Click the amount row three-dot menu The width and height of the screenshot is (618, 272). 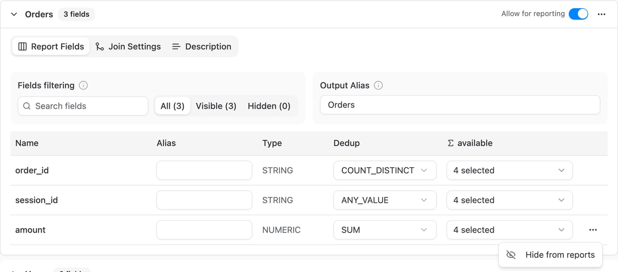593,230
